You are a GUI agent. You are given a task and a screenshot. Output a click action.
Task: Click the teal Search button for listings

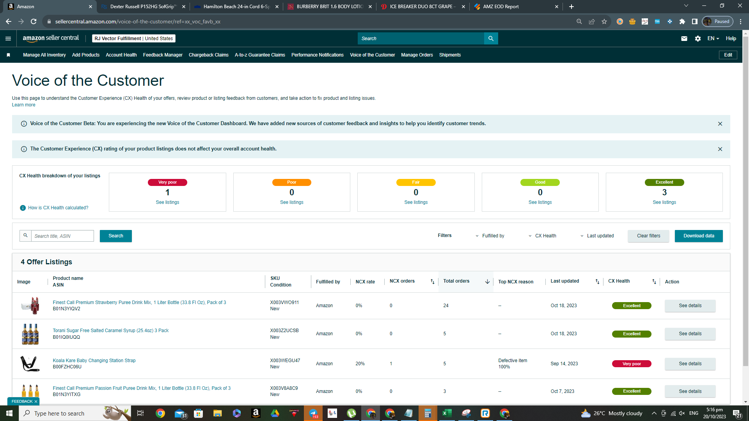pos(116,236)
